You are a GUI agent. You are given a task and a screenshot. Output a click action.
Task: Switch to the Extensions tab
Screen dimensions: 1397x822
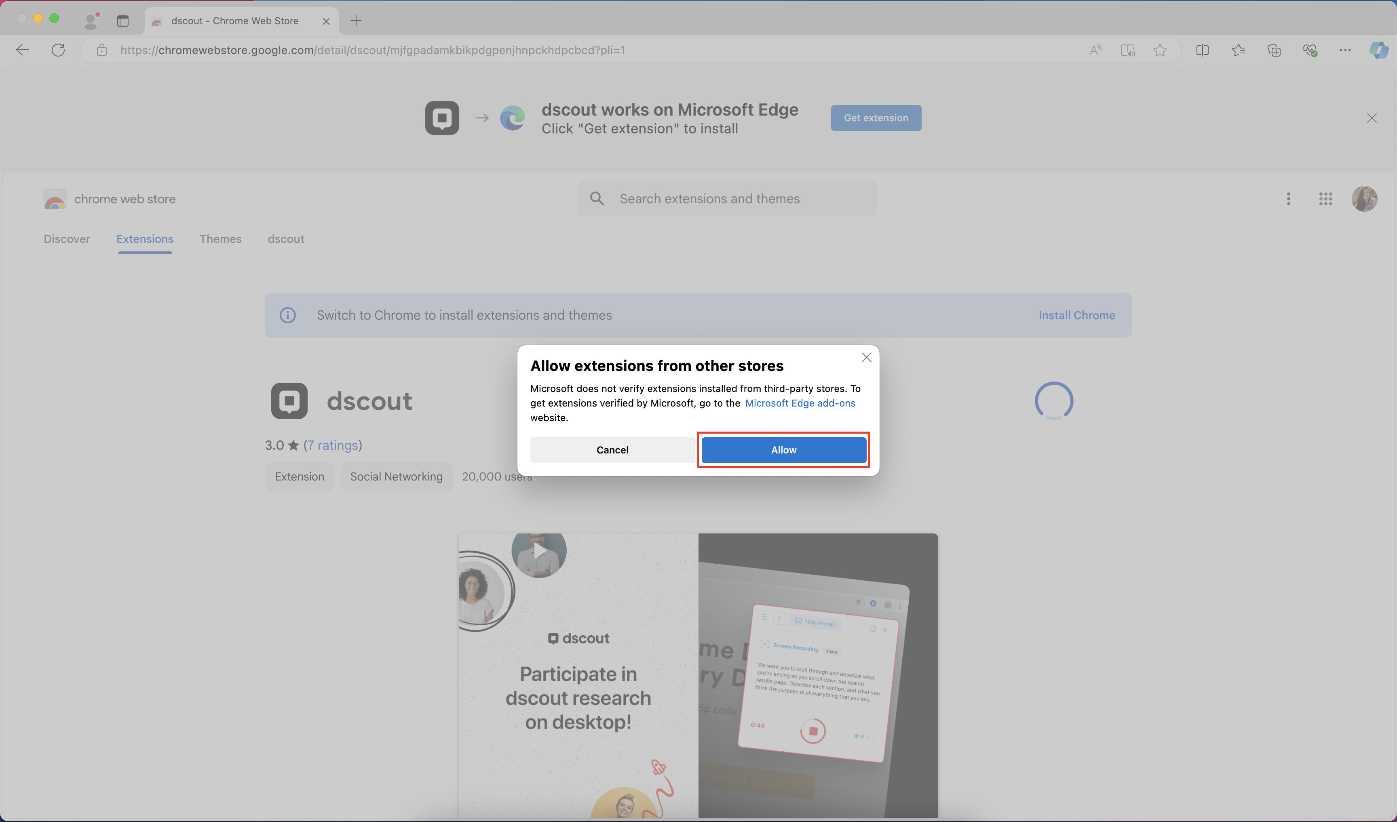pyautogui.click(x=145, y=239)
